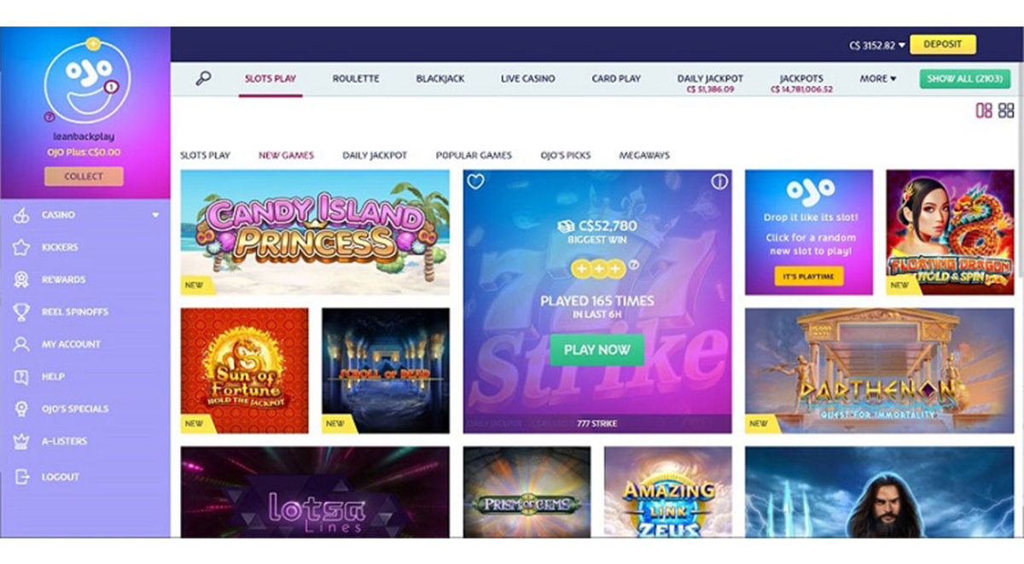Switch to the Roulette tab
Screen dimensions: 1024x564
(x=356, y=78)
